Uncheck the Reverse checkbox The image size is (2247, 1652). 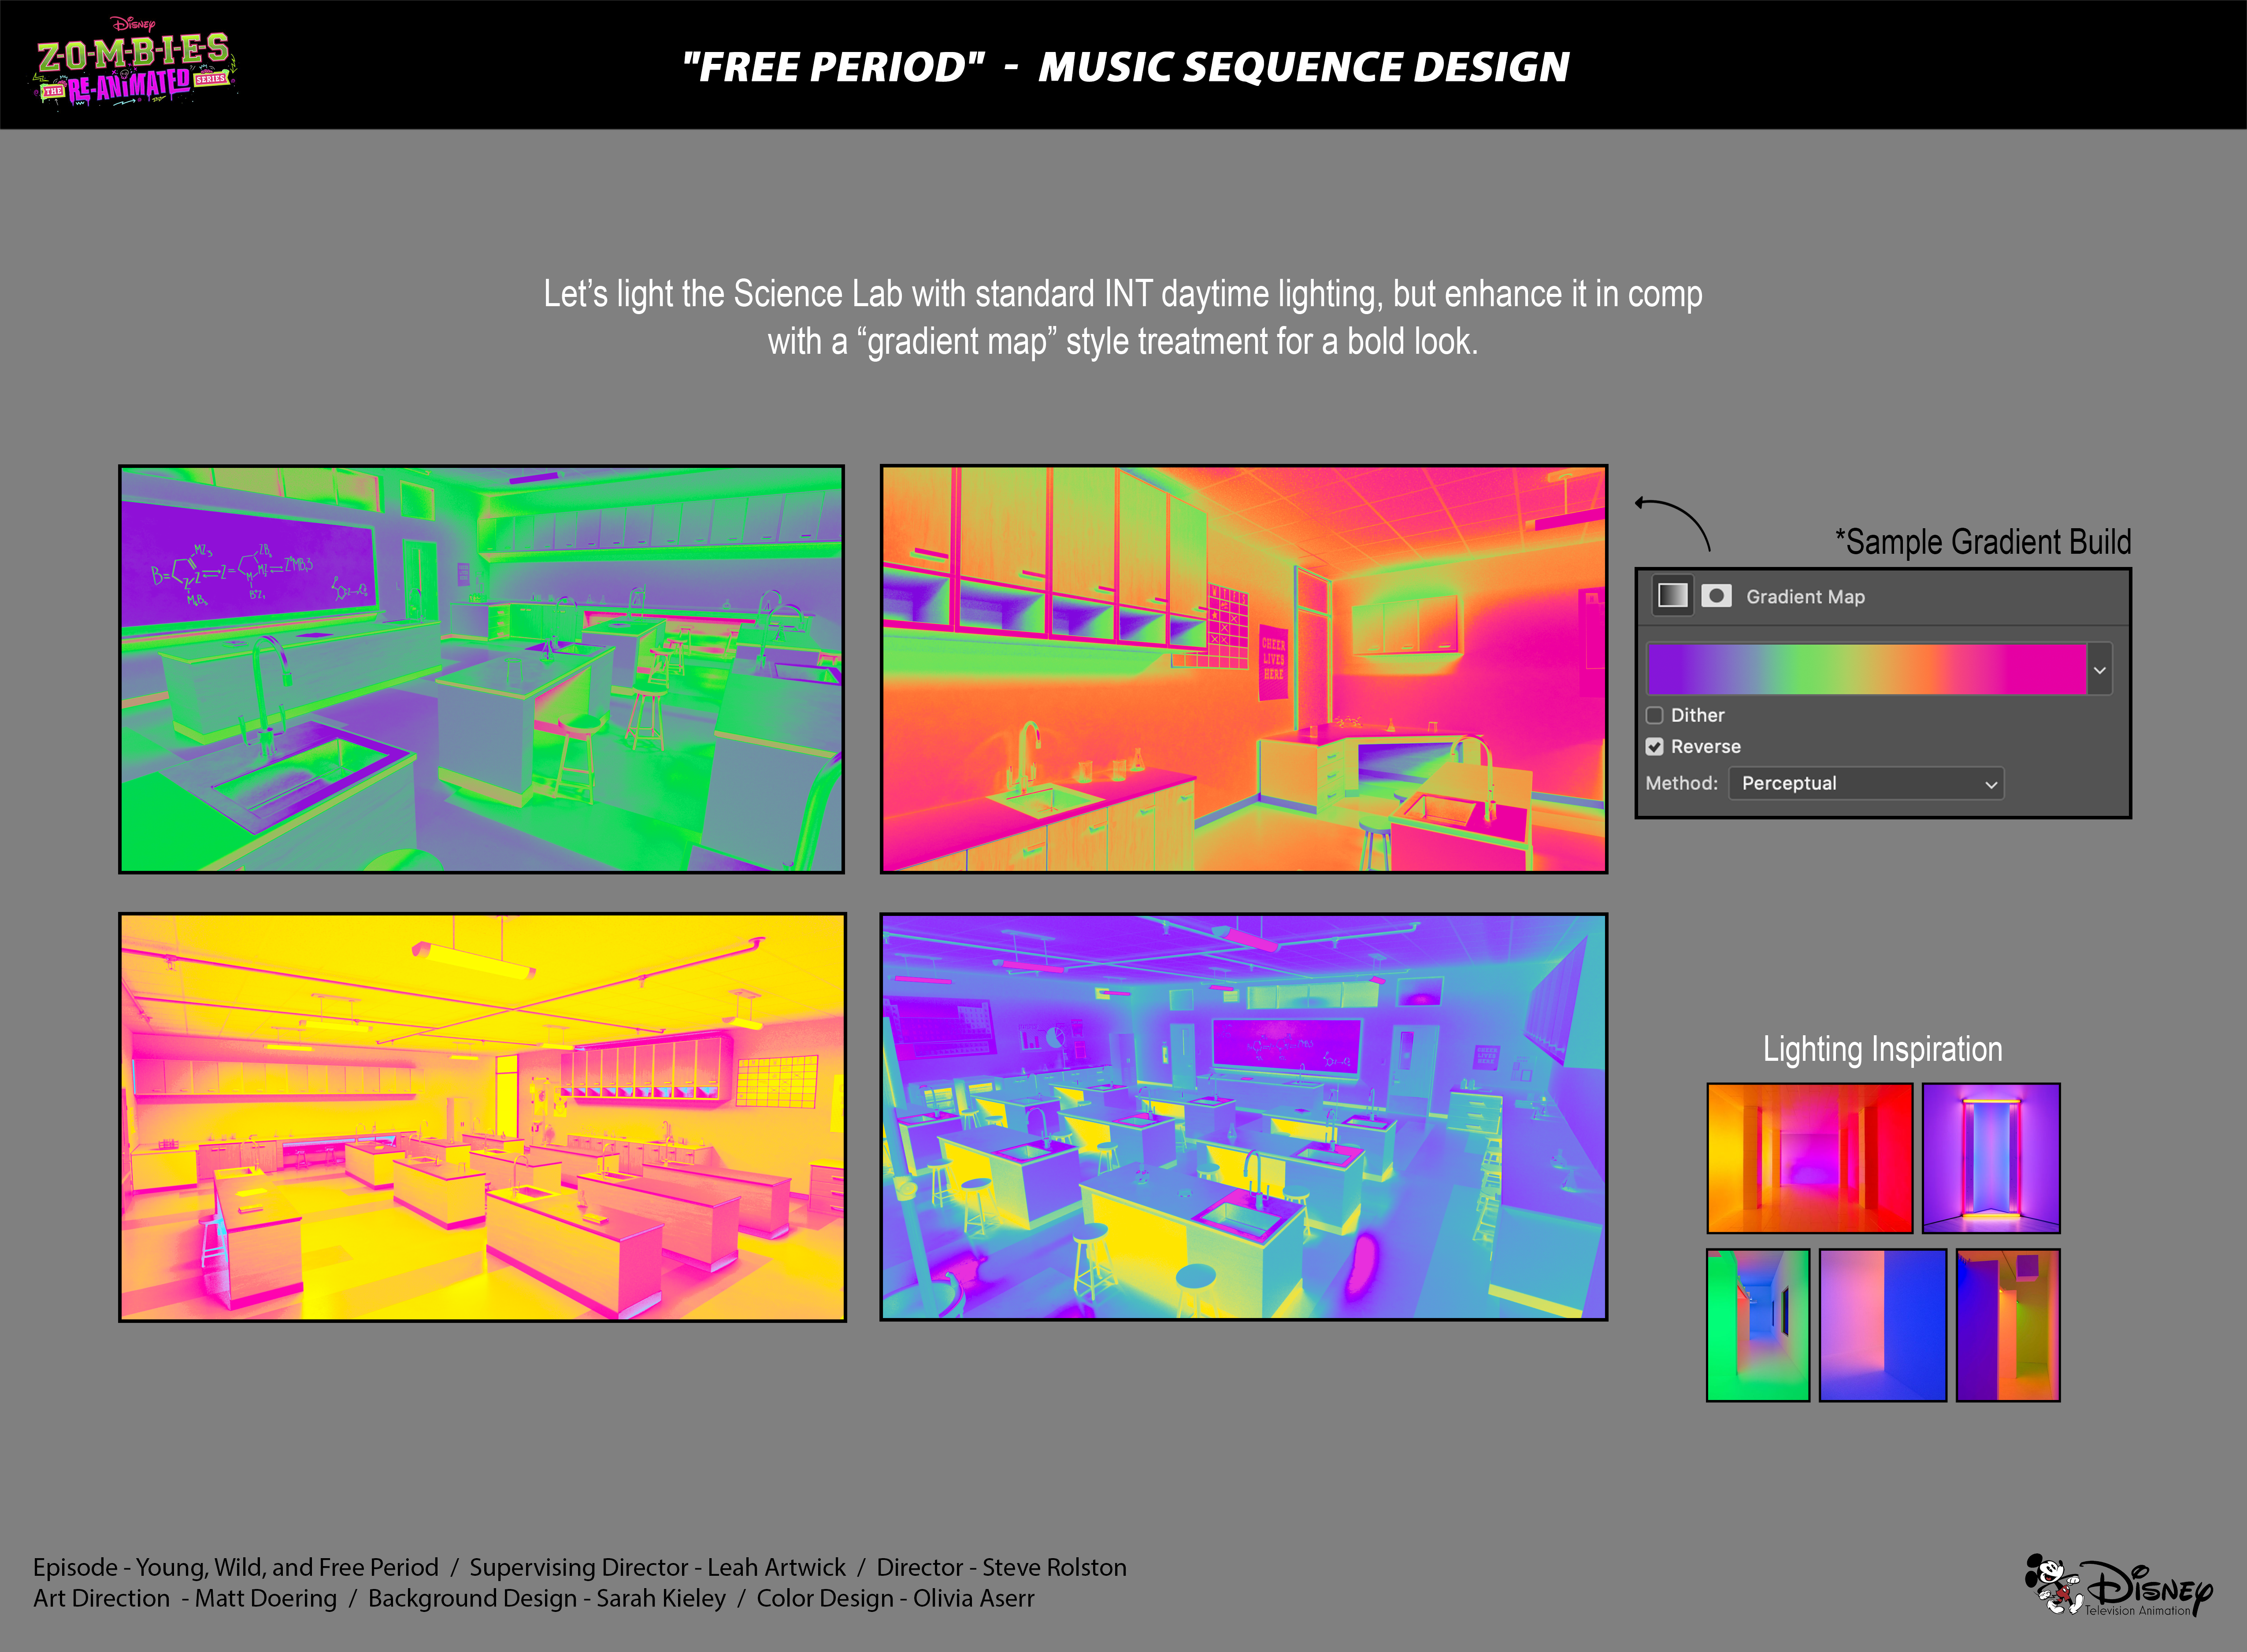1655,747
